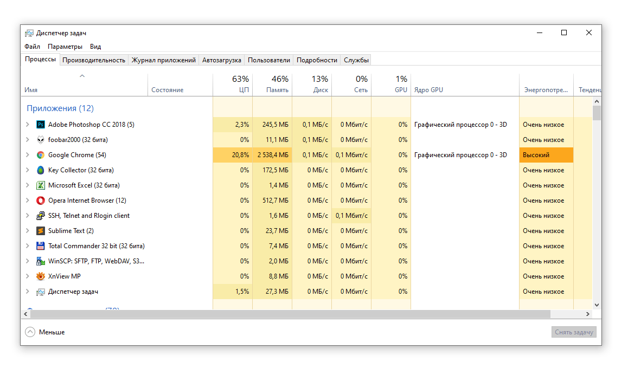Select the Процессы tab
This screenshot has height=375, width=628.
tap(40, 59)
